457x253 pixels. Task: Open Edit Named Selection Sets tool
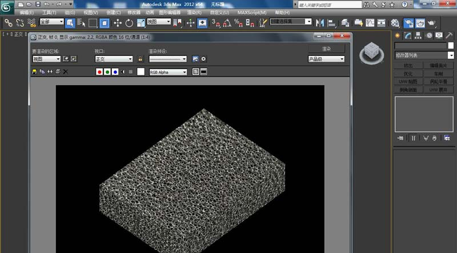click(x=263, y=23)
